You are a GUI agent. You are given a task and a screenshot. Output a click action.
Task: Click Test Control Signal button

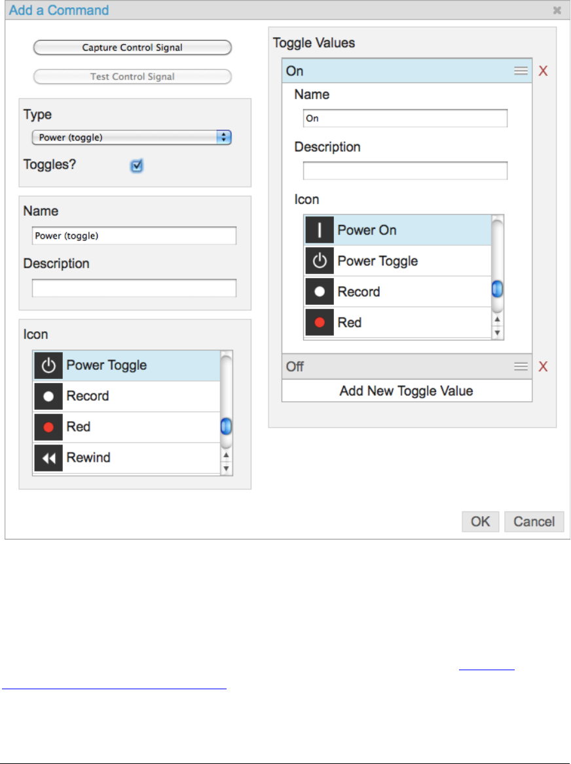coord(132,77)
